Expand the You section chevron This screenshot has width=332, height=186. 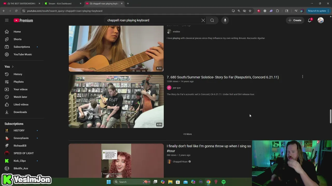click(x=12, y=67)
